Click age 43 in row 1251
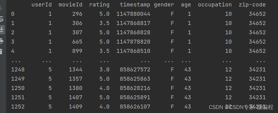The image size is (278, 113). [188, 97]
